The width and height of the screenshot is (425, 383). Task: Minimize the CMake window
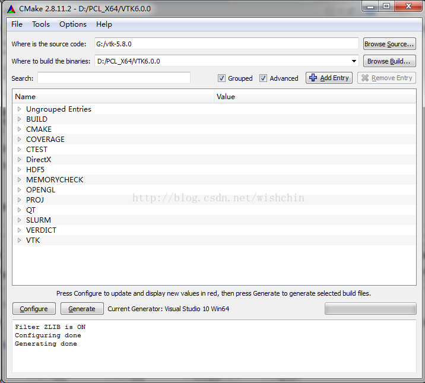370,7
